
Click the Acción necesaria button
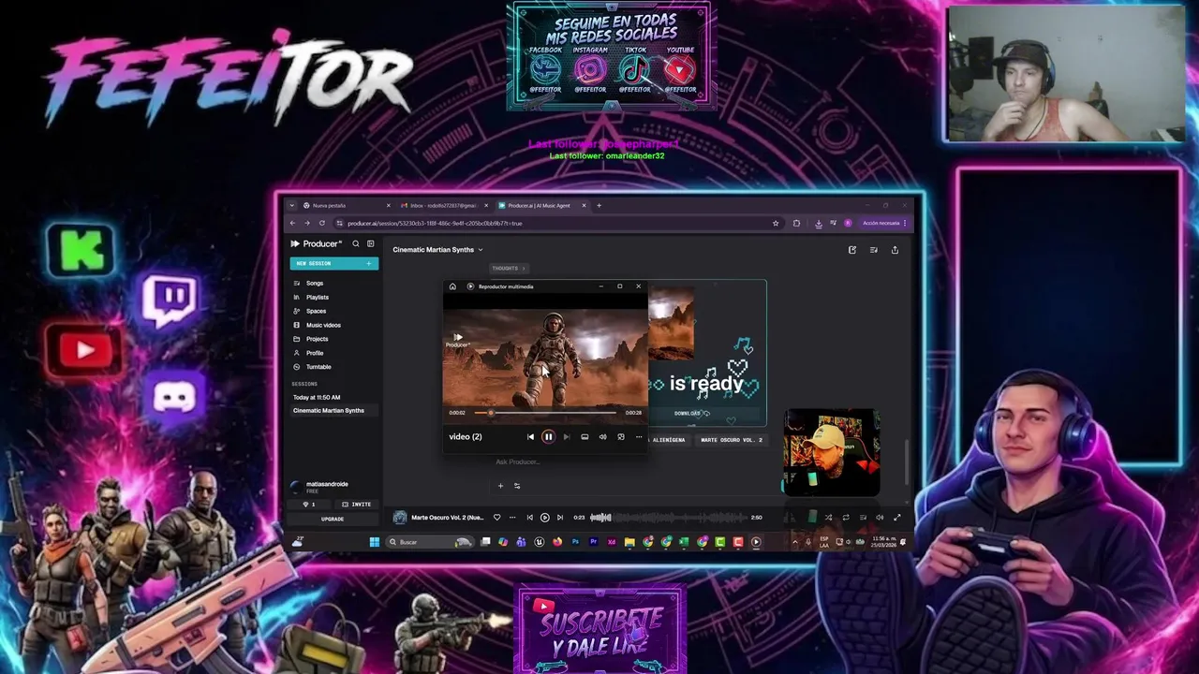click(x=881, y=223)
